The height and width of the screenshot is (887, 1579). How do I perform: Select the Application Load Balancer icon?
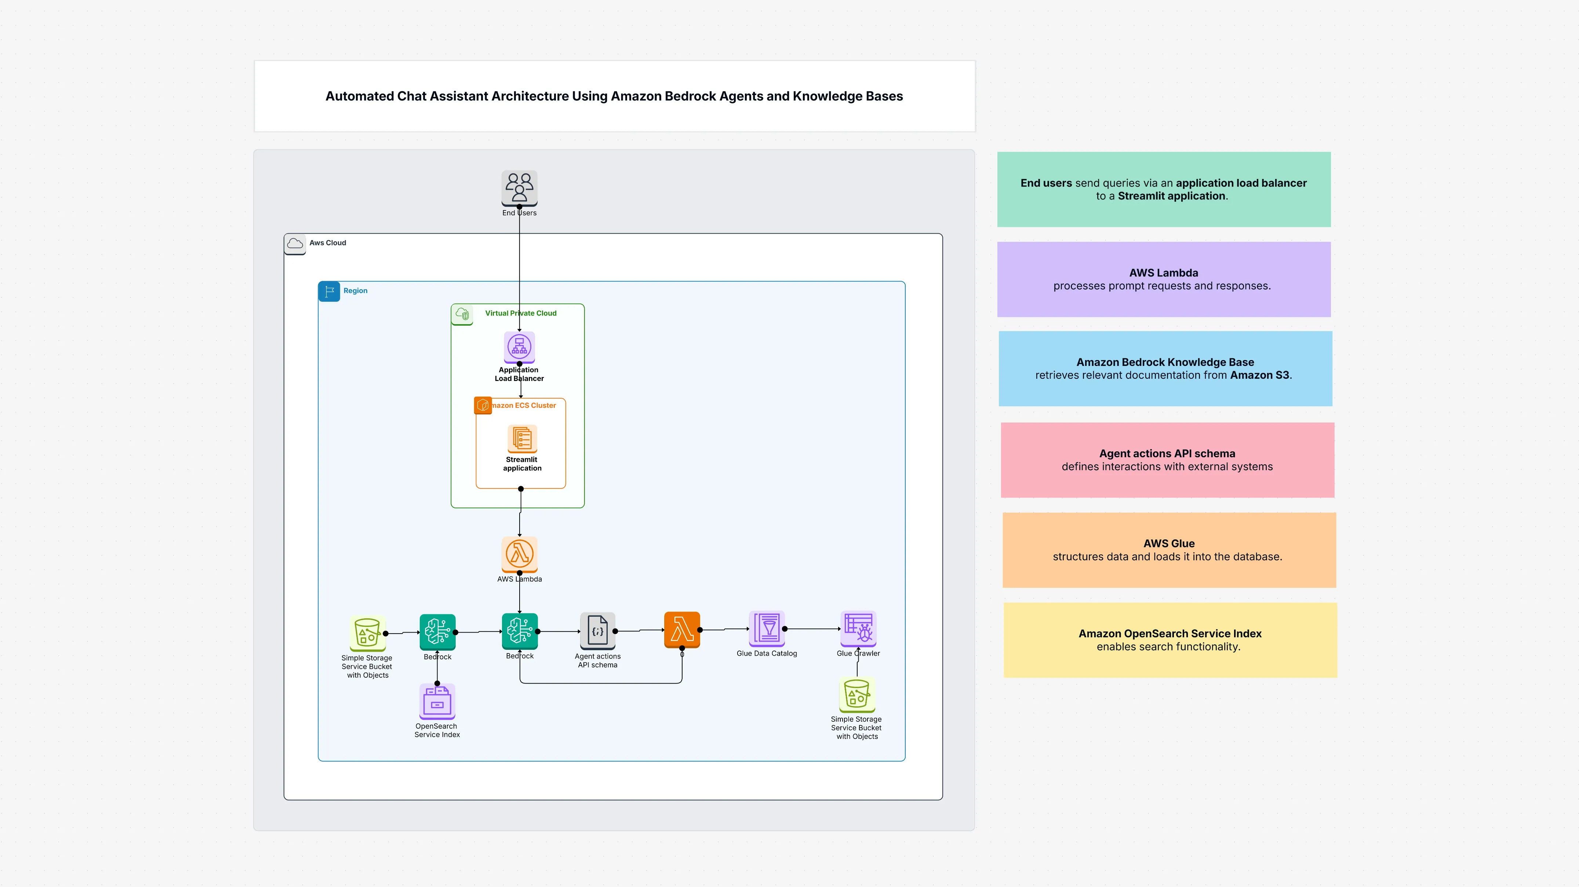click(x=519, y=347)
